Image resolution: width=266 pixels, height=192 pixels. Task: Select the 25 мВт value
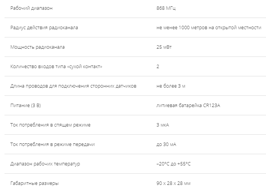pos(164,47)
